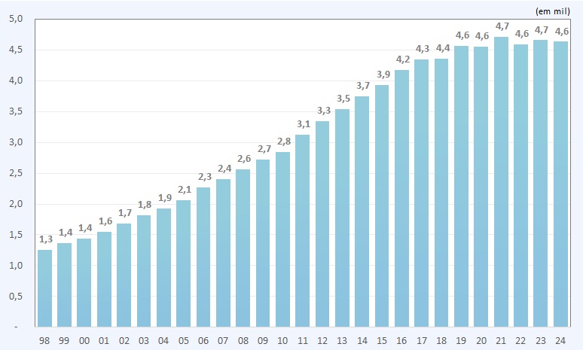Click the bar for year 04

pyautogui.click(x=163, y=268)
